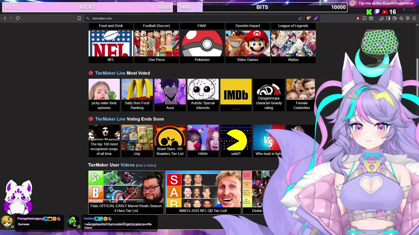This screenshot has width=419, height=235.
Task: Click the Twitch logo in the overlay
Action: tap(377, 12)
